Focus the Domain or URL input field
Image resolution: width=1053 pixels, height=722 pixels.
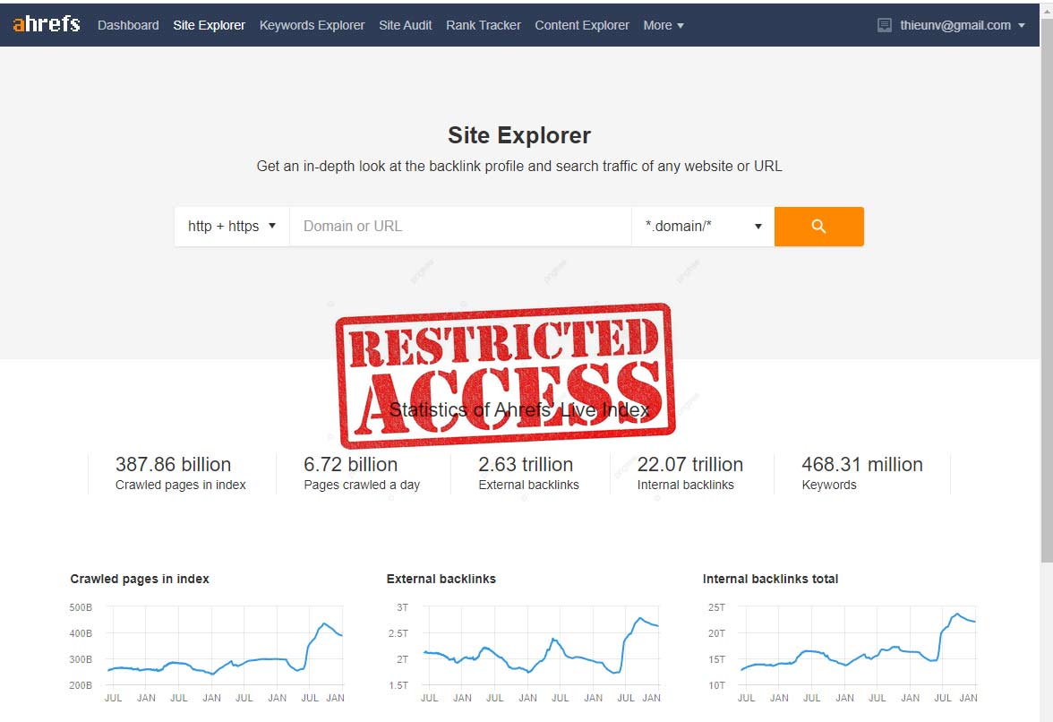[460, 227]
